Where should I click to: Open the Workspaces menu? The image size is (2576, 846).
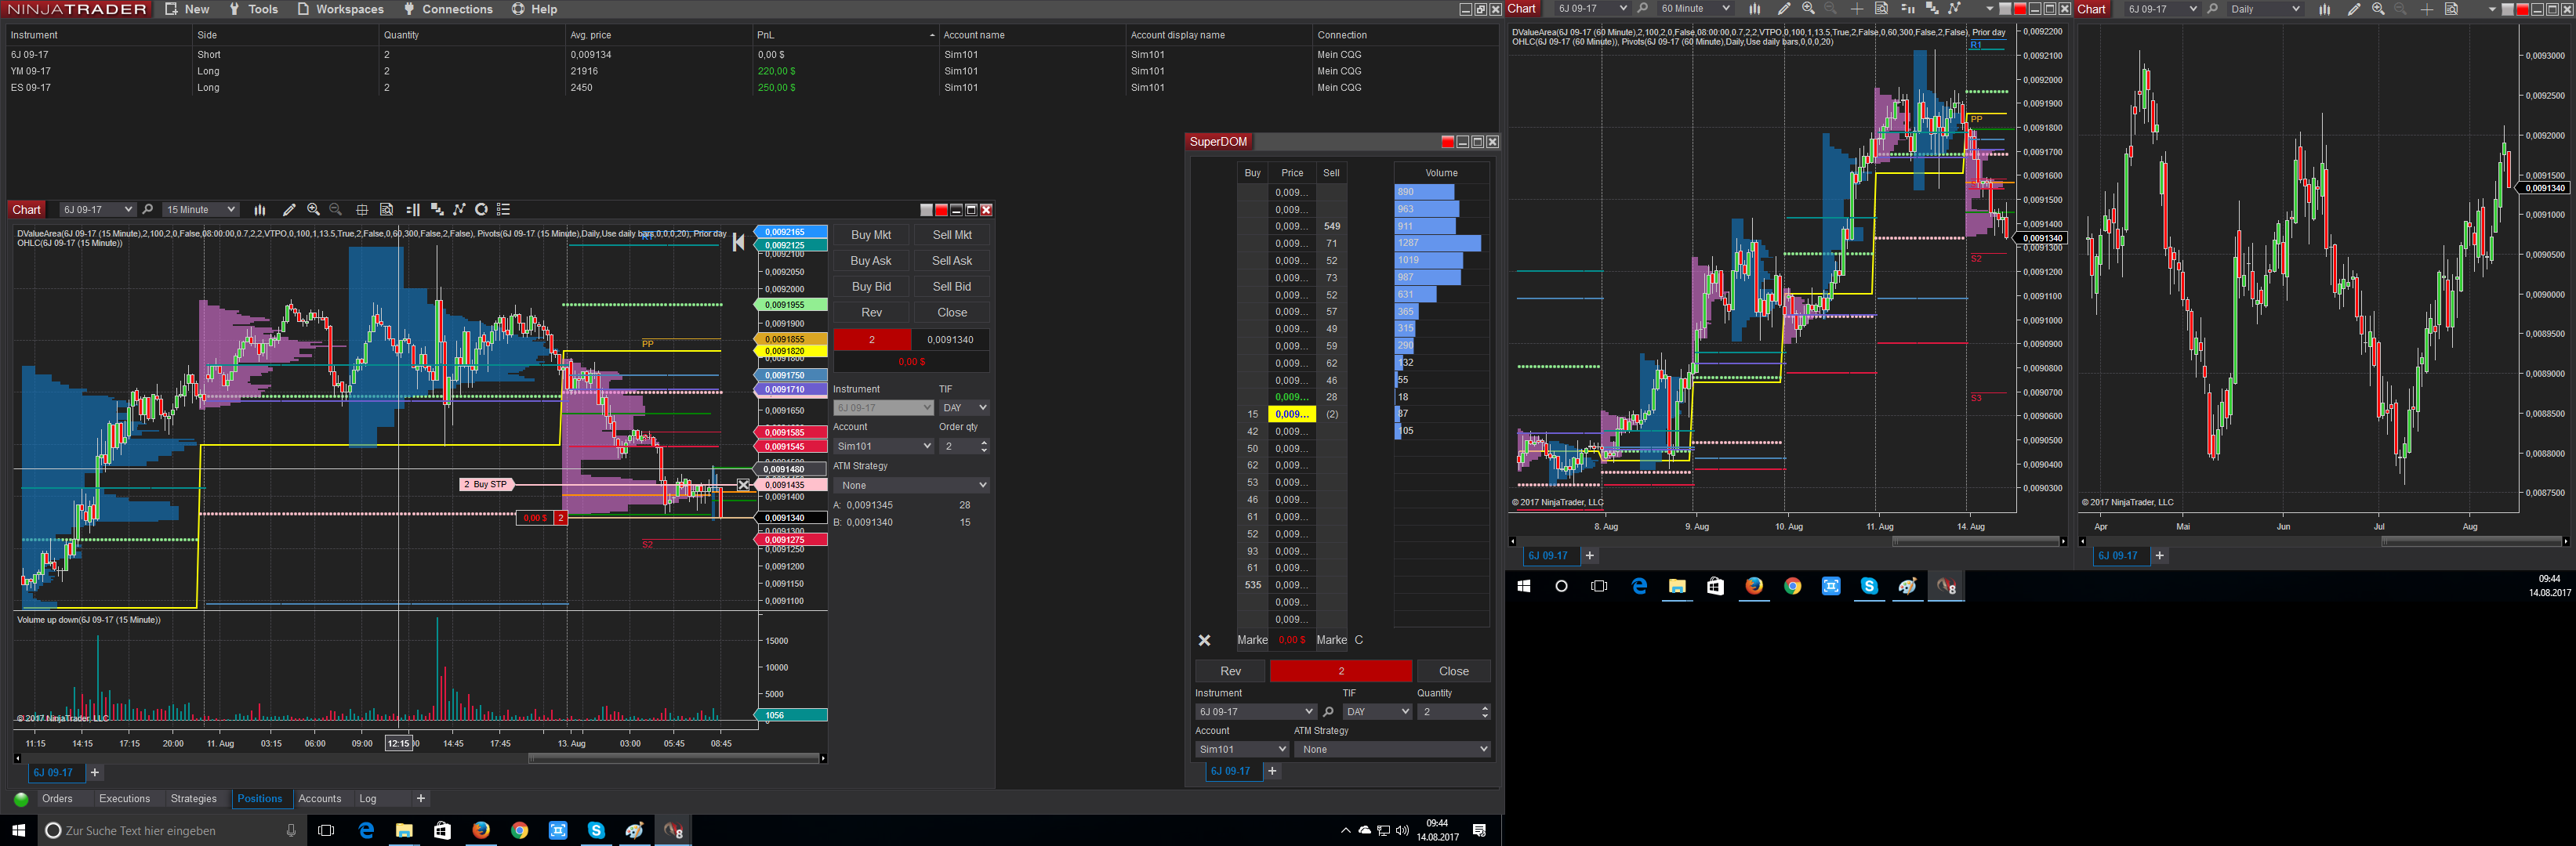(340, 9)
